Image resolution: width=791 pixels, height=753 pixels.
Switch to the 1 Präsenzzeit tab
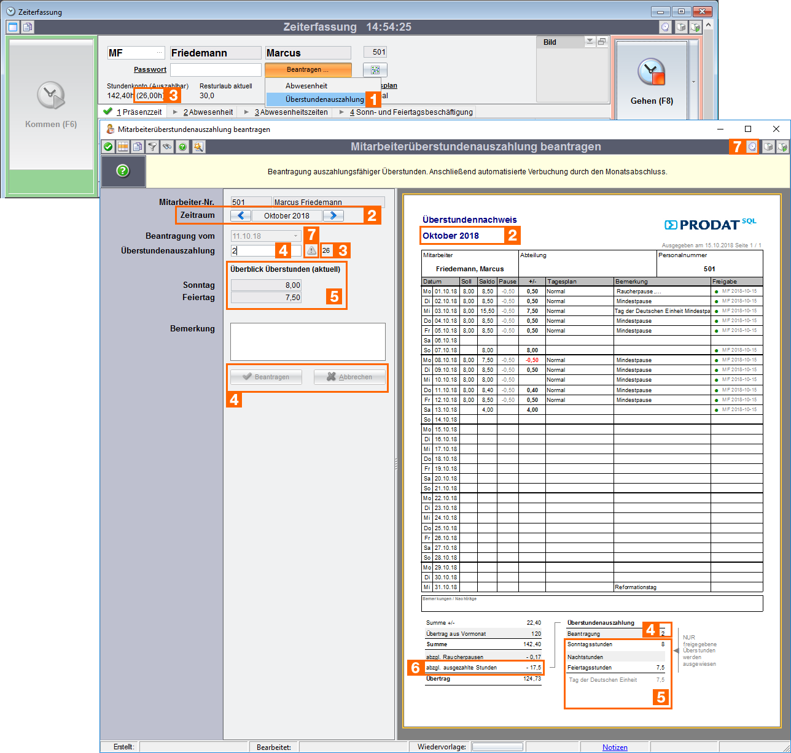(x=133, y=112)
